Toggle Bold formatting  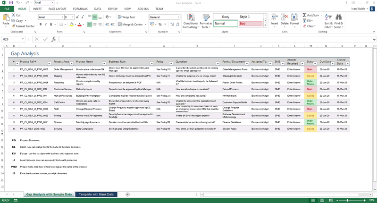coord(41,24)
